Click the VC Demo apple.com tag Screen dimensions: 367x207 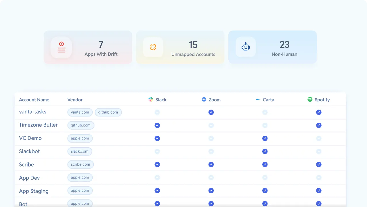[80, 138]
